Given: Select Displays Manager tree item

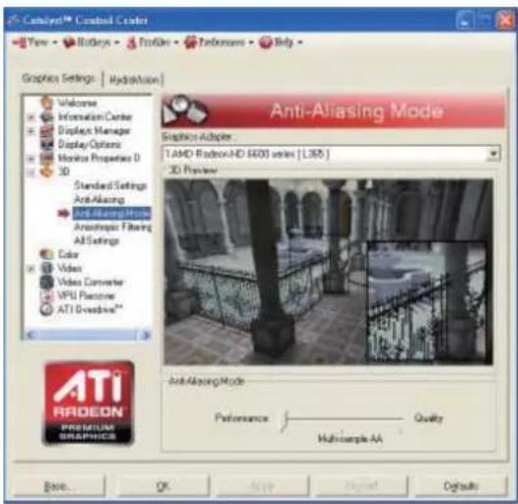Looking at the screenshot, I should [94, 131].
